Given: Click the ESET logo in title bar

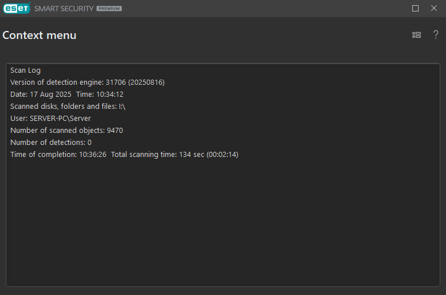Looking at the screenshot, I should (x=17, y=8).
